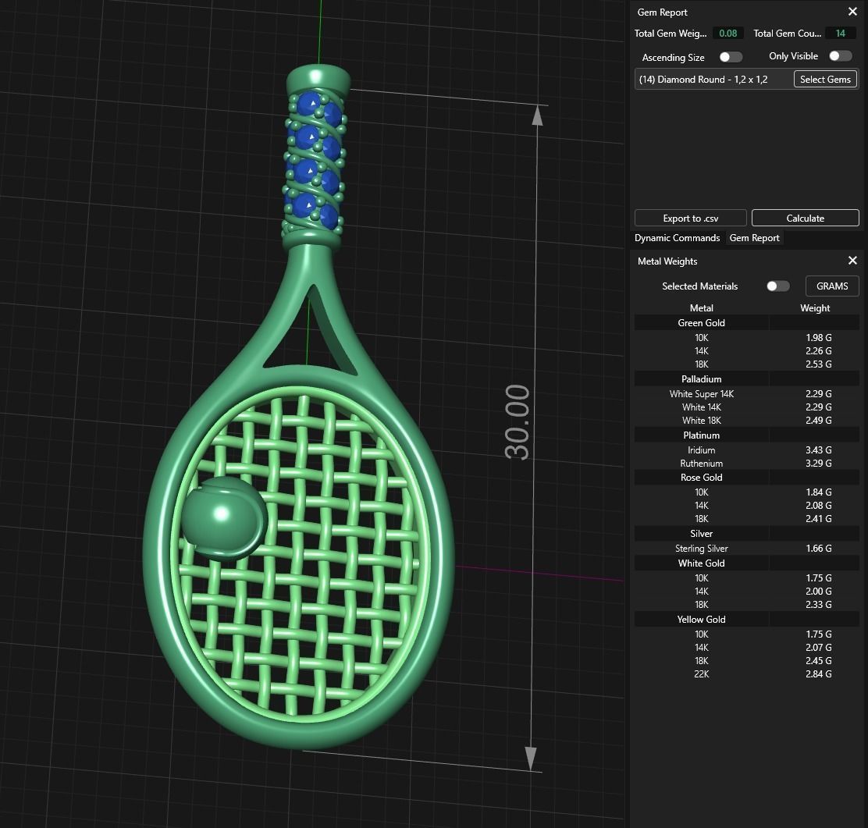Viewport: 868px width, 828px height.
Task: Select the blue gem handle of the racket
Action: 315,161
